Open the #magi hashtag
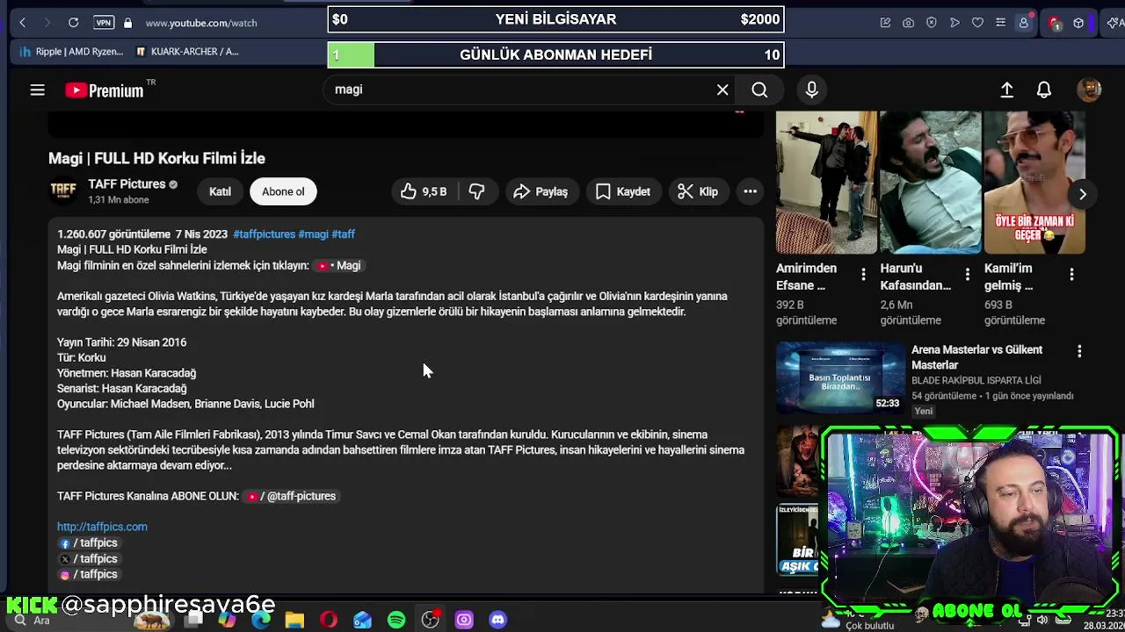The width and height of the screenshot is (1125, 632). click(313, 234)
